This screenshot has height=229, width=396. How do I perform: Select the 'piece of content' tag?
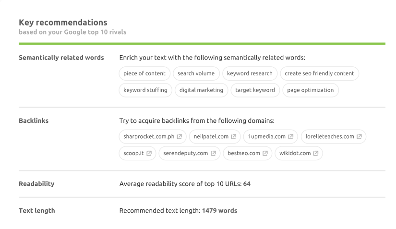pos(144,73)
